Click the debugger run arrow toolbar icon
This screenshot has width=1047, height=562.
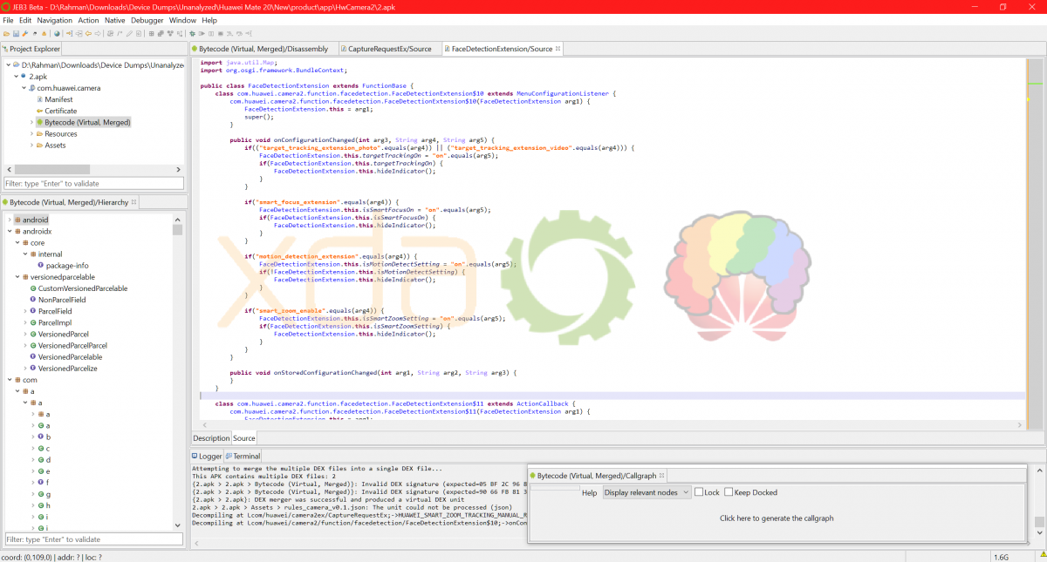(202, 33)
